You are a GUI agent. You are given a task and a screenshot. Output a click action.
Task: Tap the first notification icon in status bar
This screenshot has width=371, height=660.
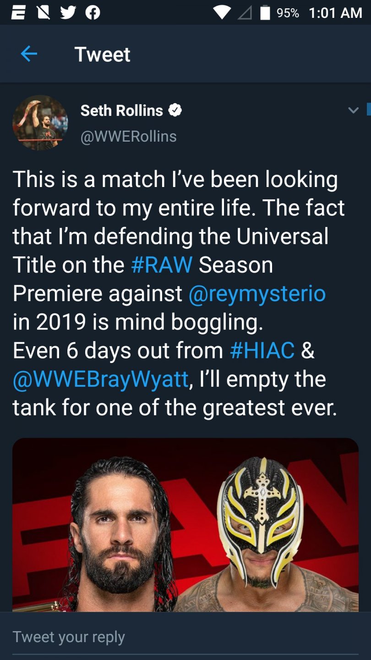18,12
